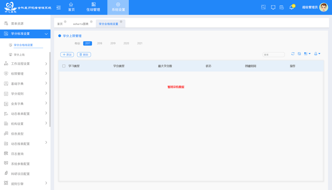The height and width of the screenshot is (190, 332).
Task: Click the 菜单资源 sidebar icon
Action: [x=6, y=23]
